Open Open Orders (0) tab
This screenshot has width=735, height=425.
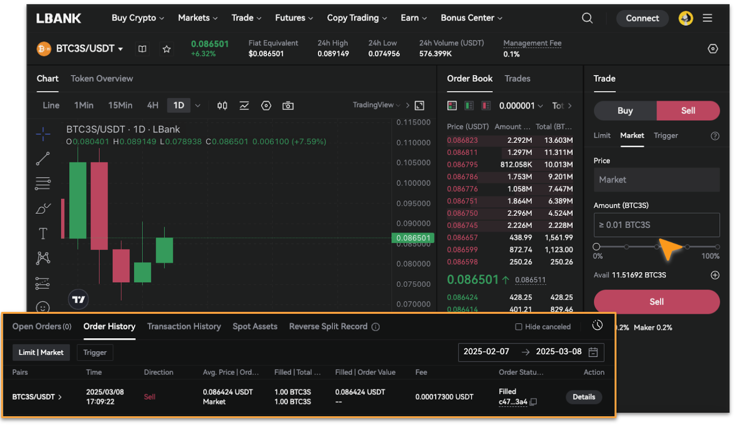[42, 326]
